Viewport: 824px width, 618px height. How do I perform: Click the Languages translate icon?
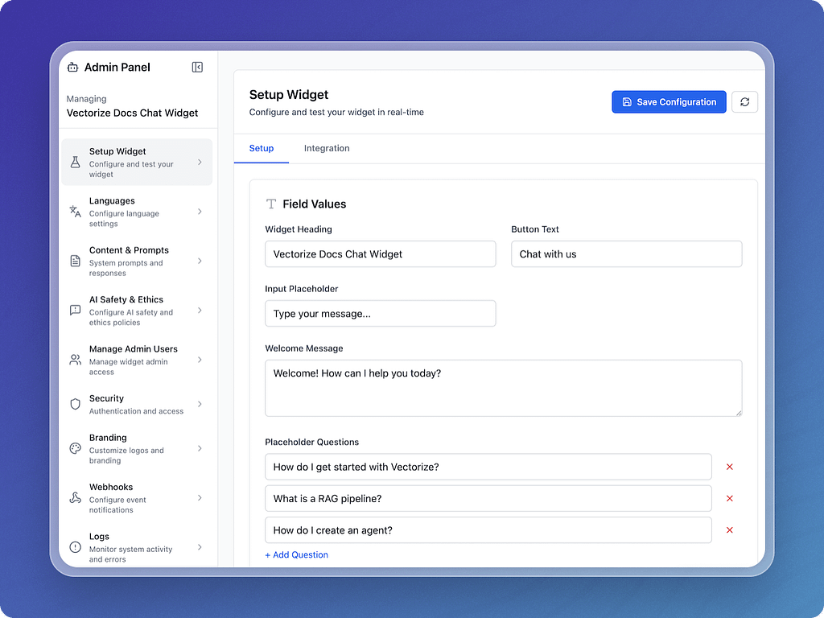pyautogui.click(x=75, y=212)
